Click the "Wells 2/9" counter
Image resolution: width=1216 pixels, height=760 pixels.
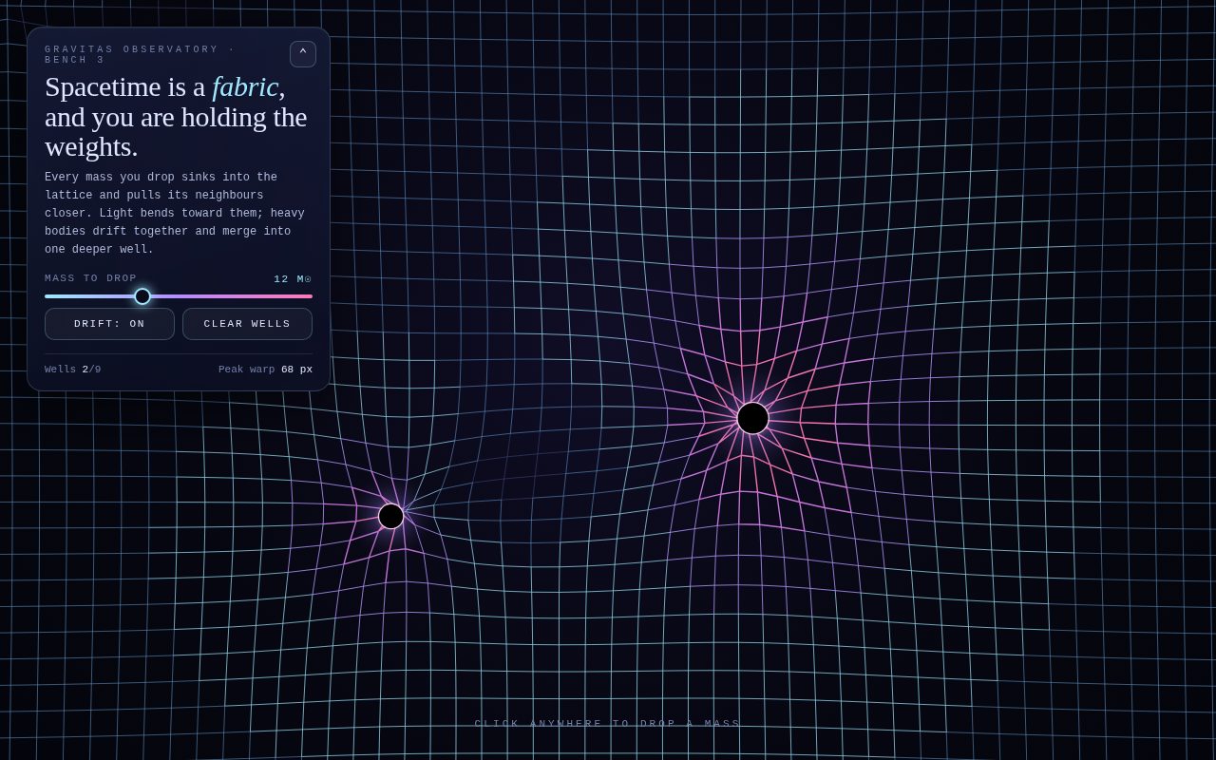pos(72,370)
